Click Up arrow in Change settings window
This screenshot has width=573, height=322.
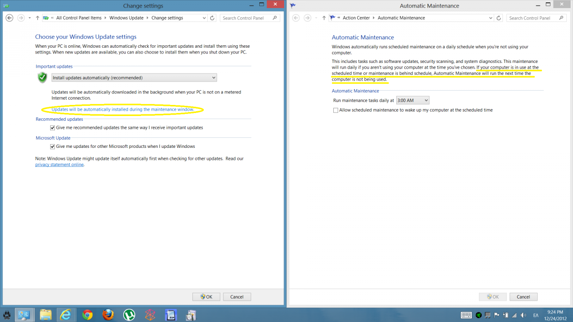38,18
